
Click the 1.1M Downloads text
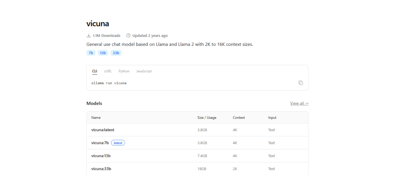(106, 36)
